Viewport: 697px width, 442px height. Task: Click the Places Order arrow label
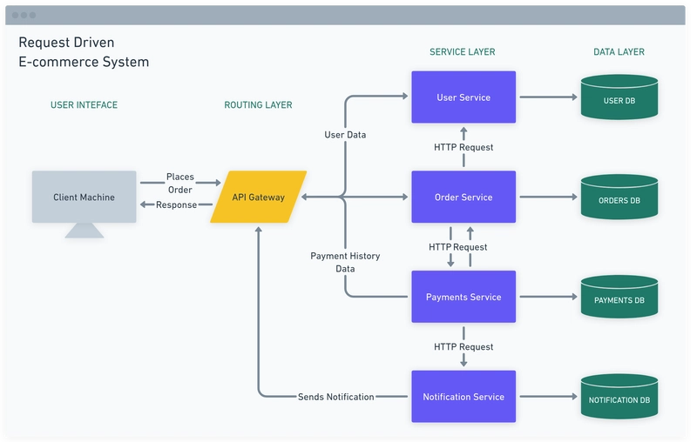tap(180, 183)
